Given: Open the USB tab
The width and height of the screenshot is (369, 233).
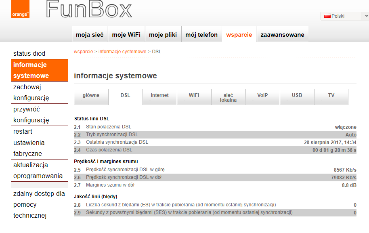Looking at the screenshot, I should (297, 96).
